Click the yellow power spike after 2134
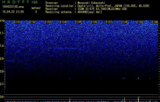Image resolution: width=160 pixels, height=102 pixels. (70, 100)
